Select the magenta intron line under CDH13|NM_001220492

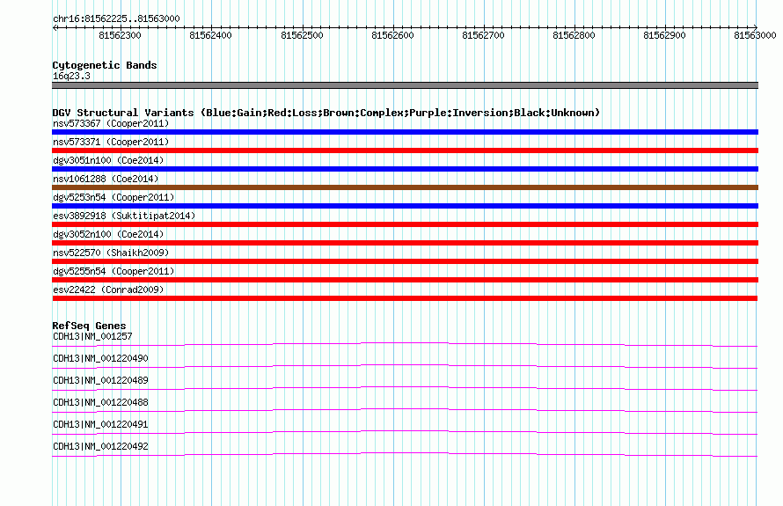coord(405,452)
